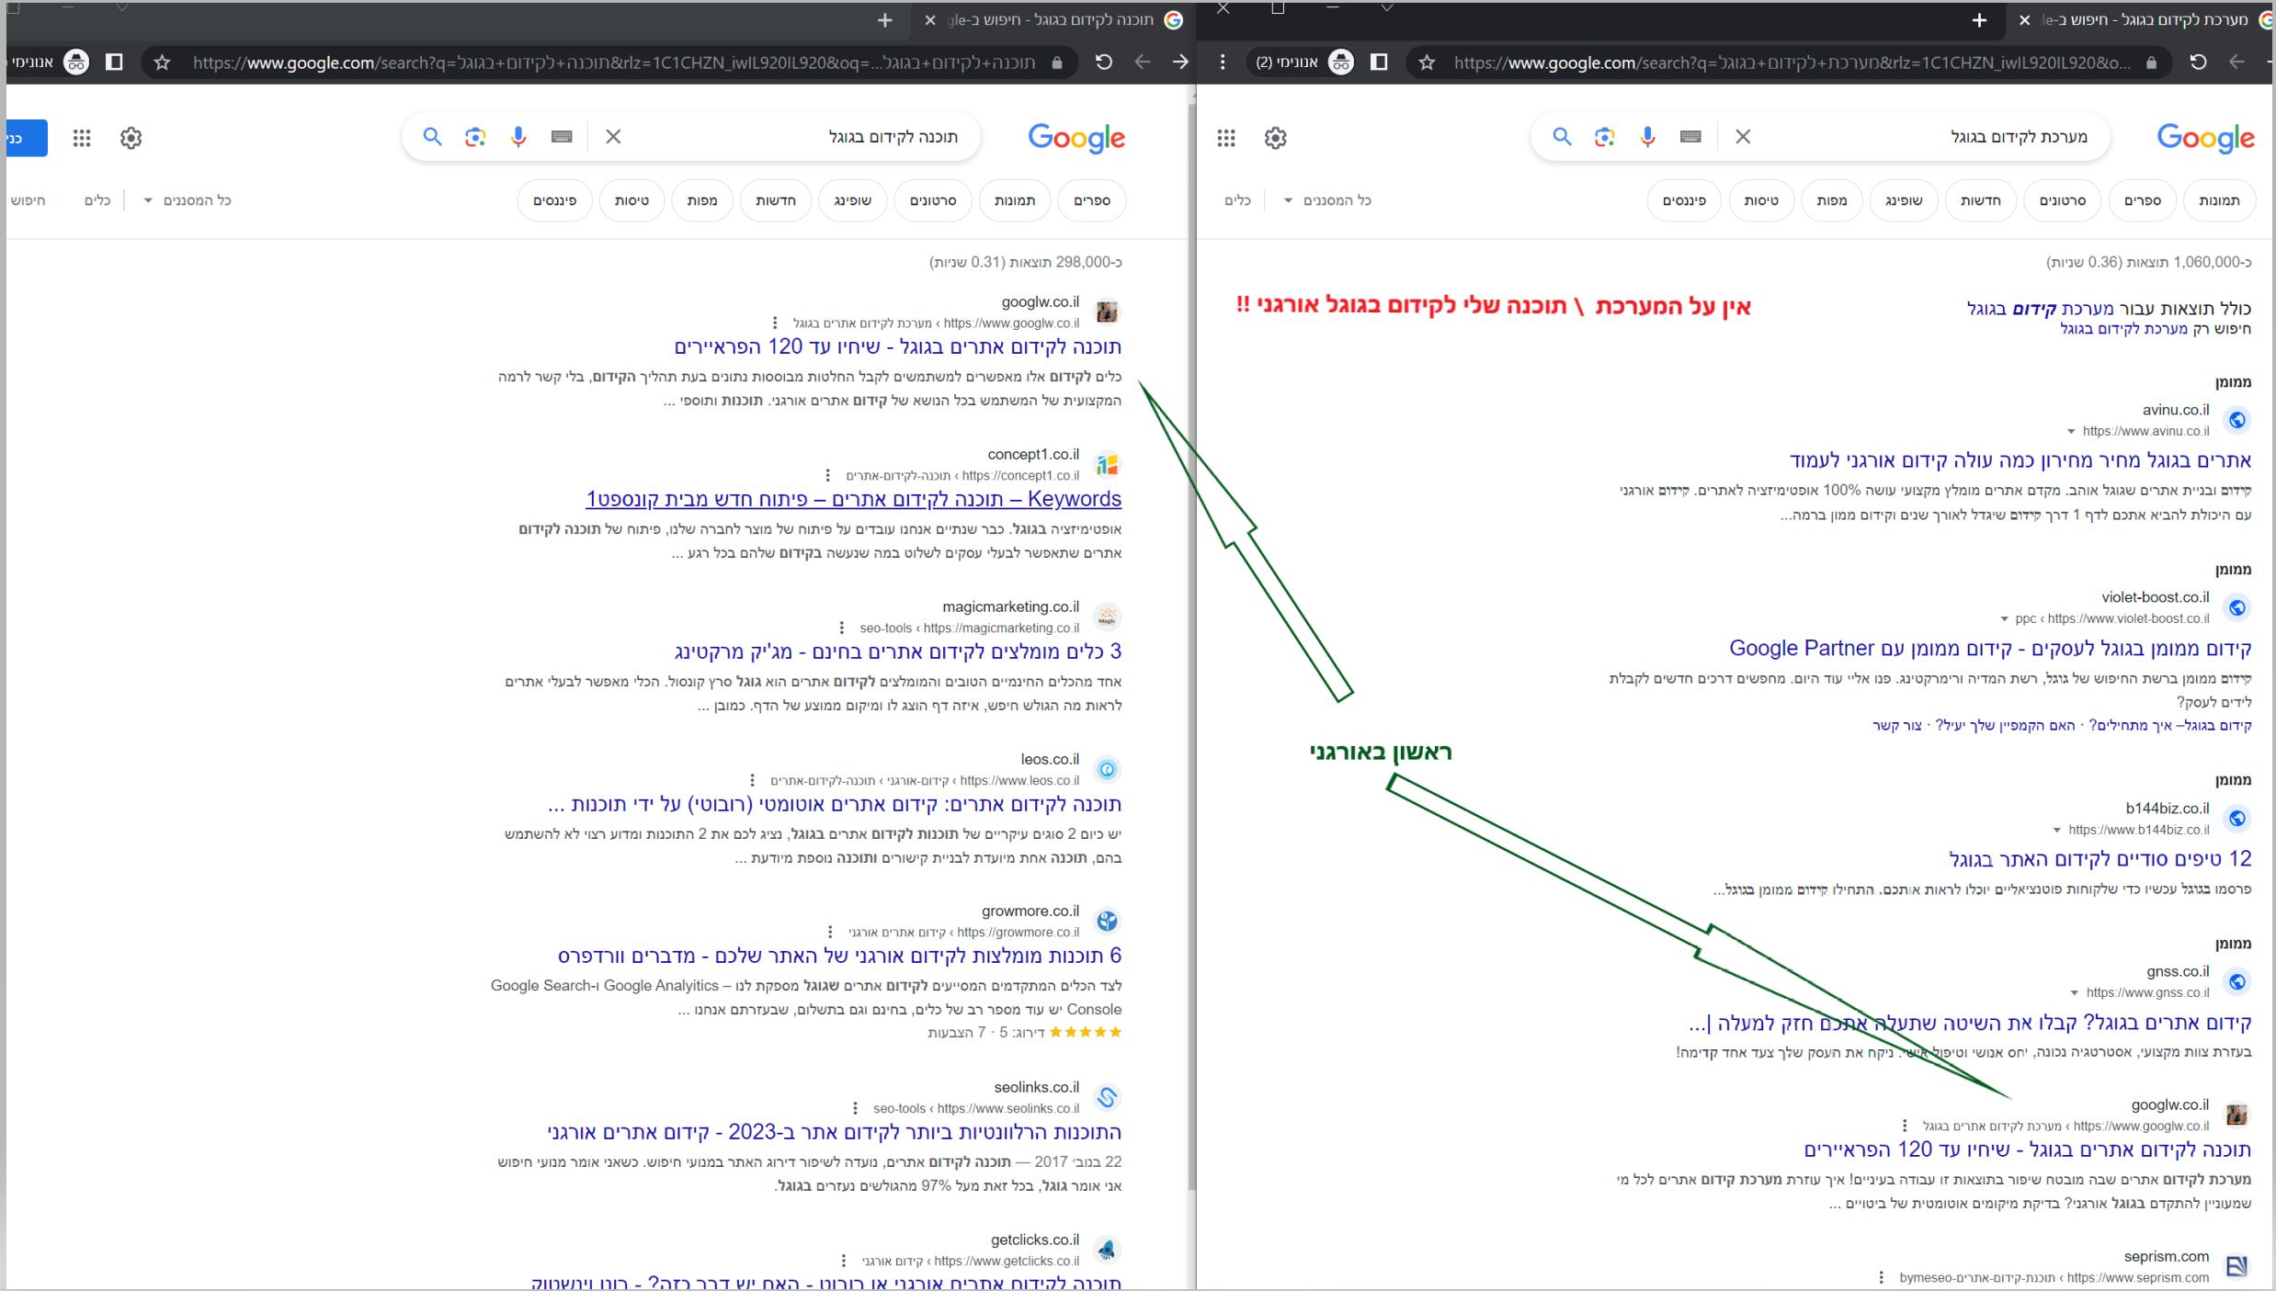Open כל המסננים filter dropdown in left window
2276x1291 pixels.
(187, 200)
